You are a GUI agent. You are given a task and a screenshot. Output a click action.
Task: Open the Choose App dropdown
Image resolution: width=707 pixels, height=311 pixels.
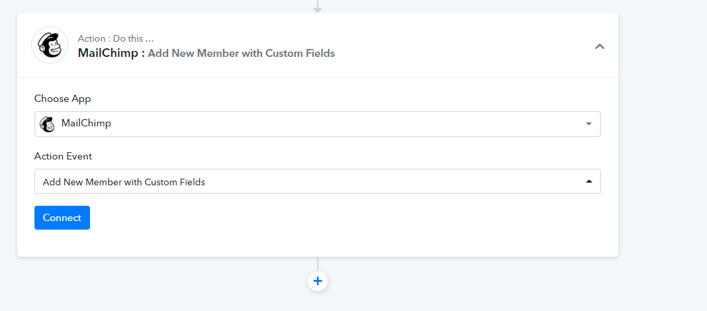(x=318, y=124)
